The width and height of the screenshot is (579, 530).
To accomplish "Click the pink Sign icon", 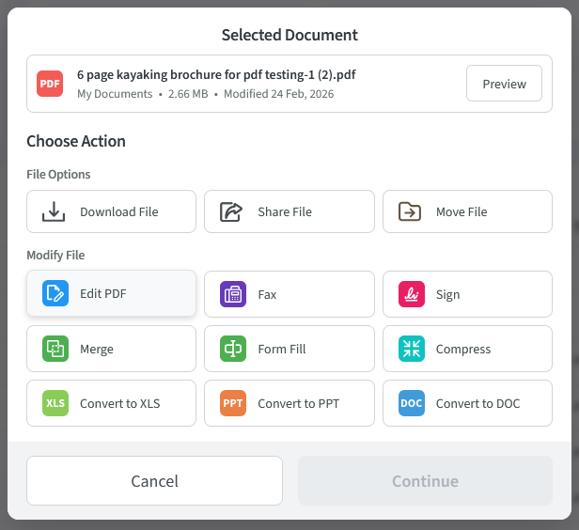I will coord(411,294).
